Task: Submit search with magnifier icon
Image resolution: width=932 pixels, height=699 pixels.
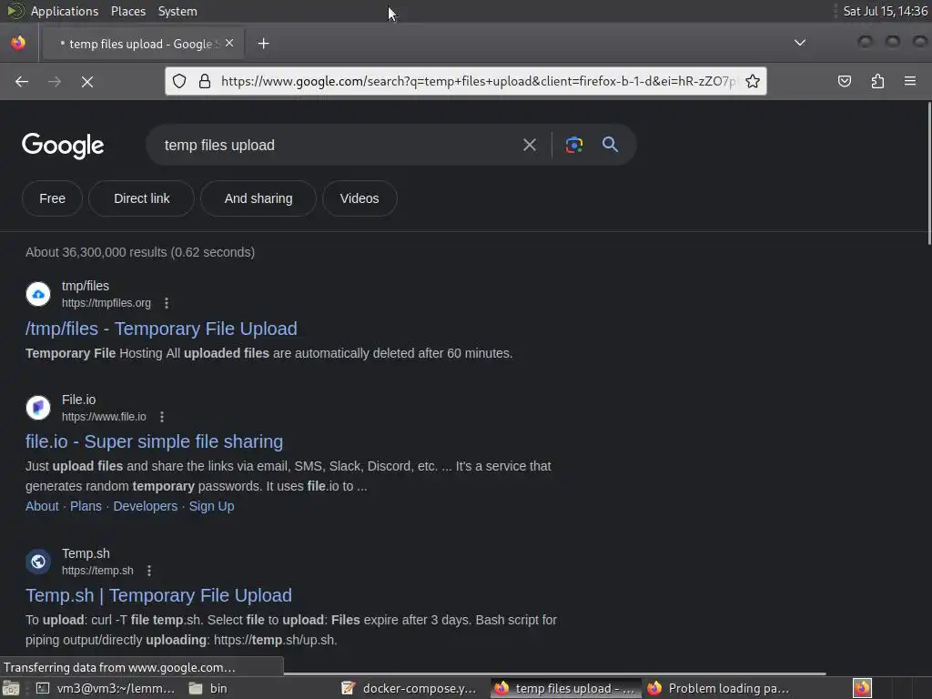Action: pyautogui.click(x=610, y=145)
